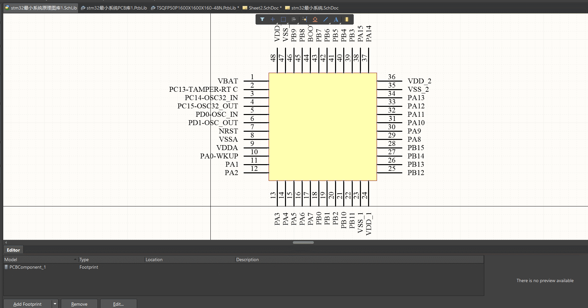Select the PD0-OSC_IN pin label
588x308 pixels.
click(x=217, y=114)
